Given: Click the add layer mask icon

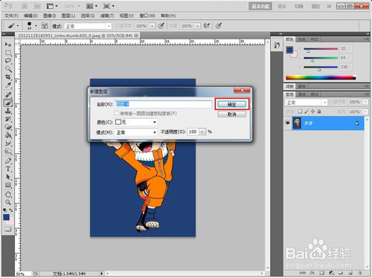Looking at the screenshot, I should [321, 273].
